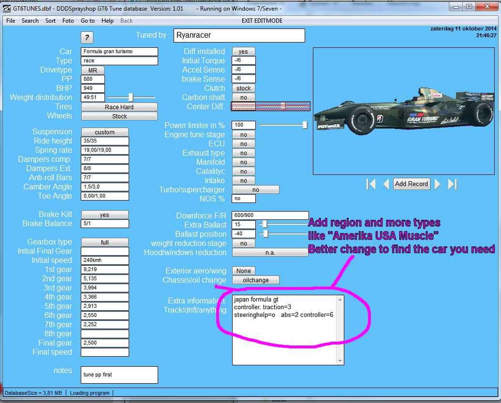The image size is (501, 403).
Task: Open the Sort menu
Action: point(50,21)
